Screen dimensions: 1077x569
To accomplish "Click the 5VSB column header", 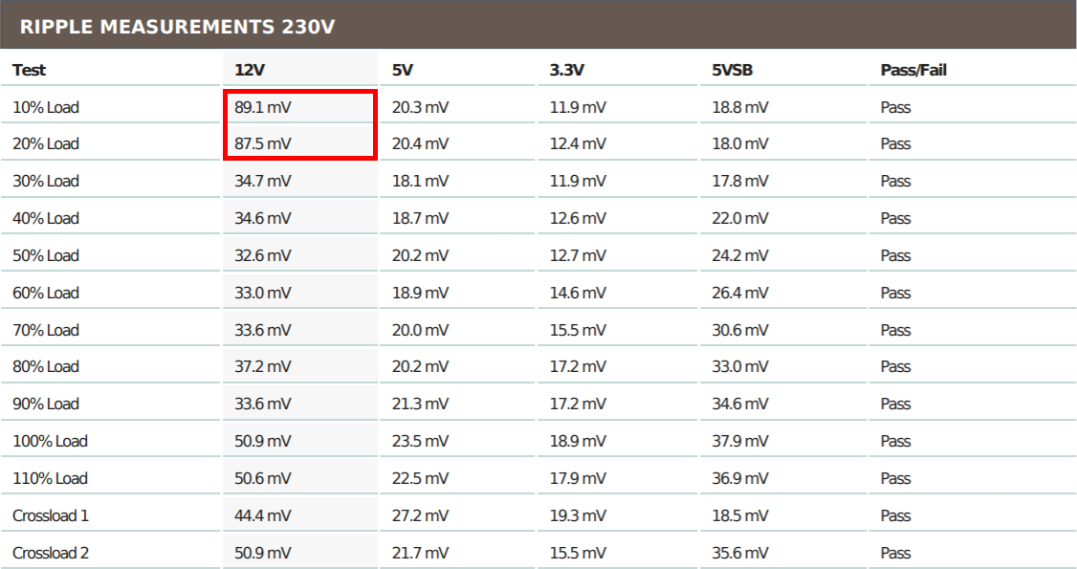I will click(733, 70).
